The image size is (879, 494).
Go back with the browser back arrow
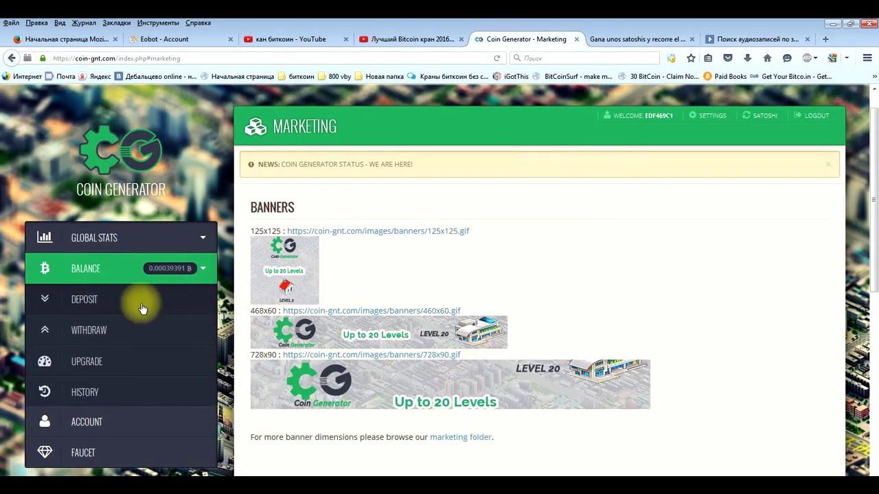pyautogui.click(x=12, y=58)
